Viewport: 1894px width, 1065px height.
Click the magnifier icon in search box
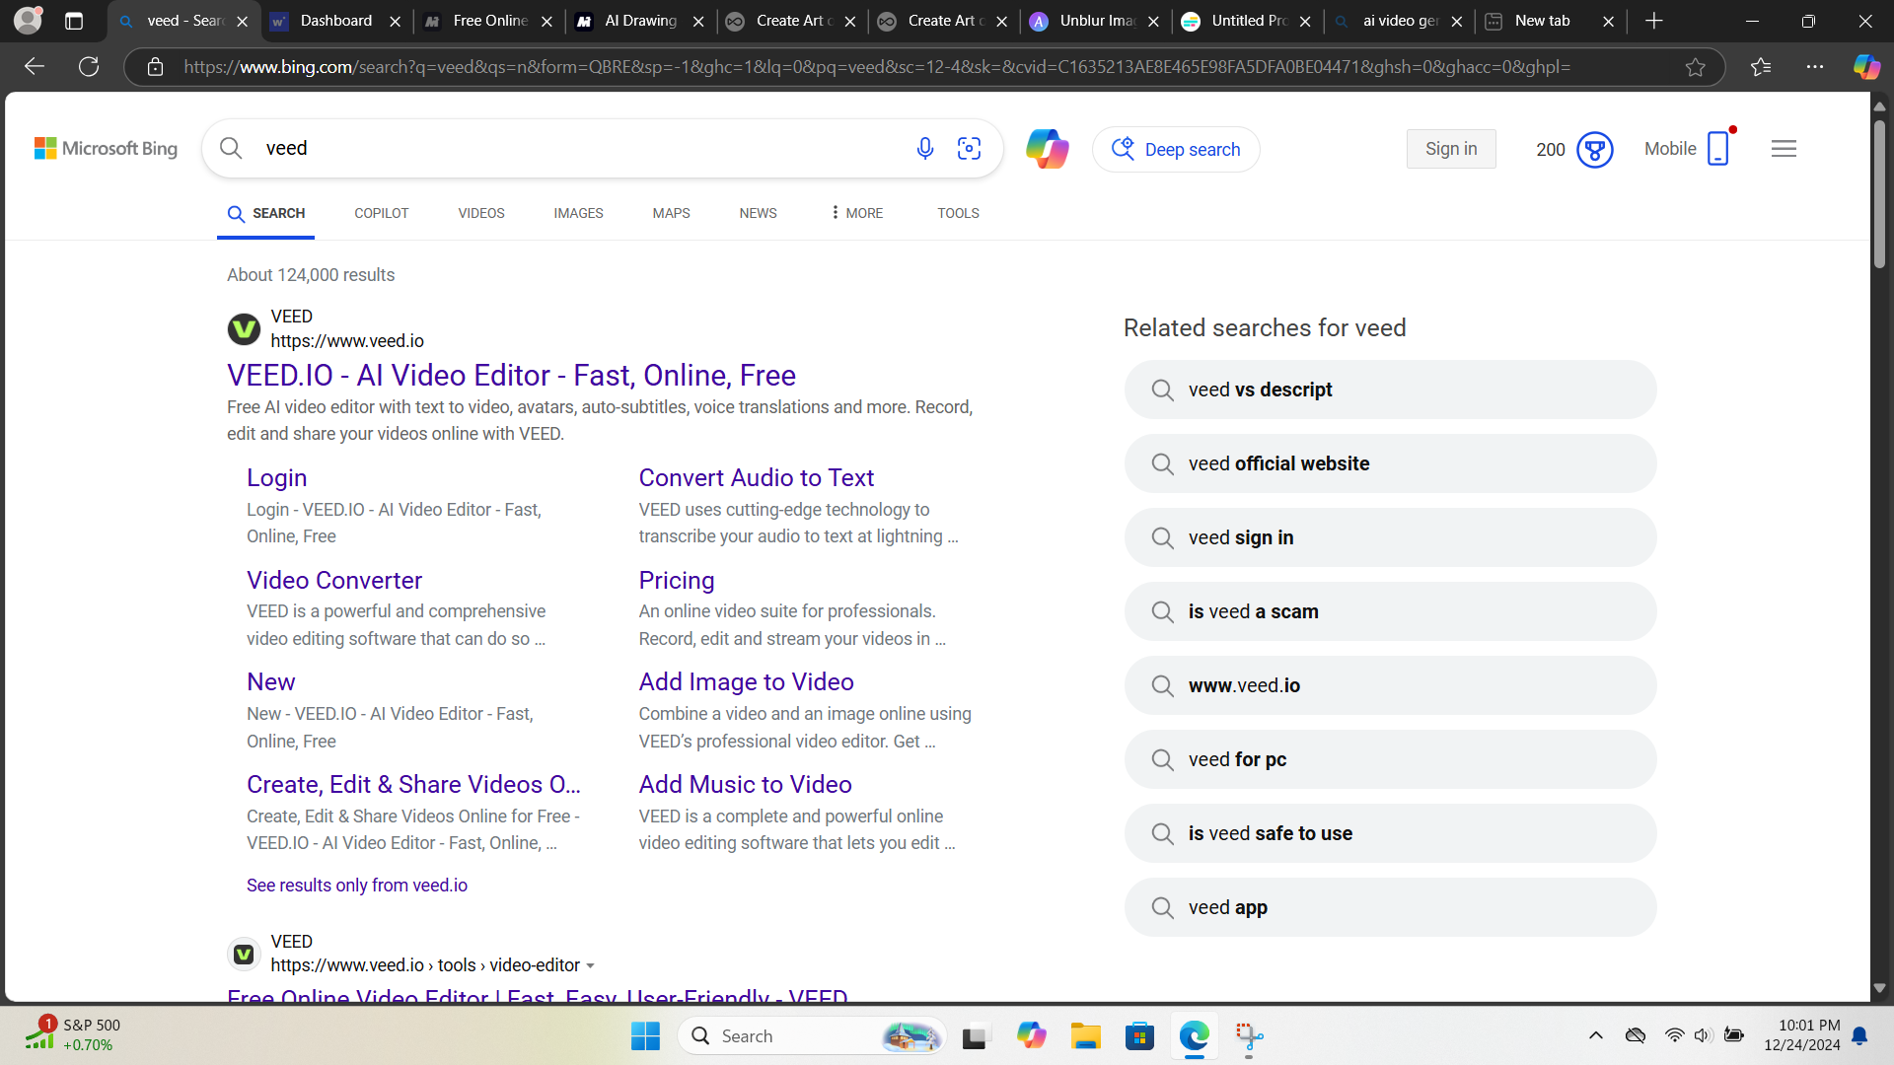(x=231, y=148)
